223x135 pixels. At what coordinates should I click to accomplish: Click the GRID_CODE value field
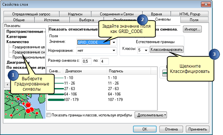[94, 42]
